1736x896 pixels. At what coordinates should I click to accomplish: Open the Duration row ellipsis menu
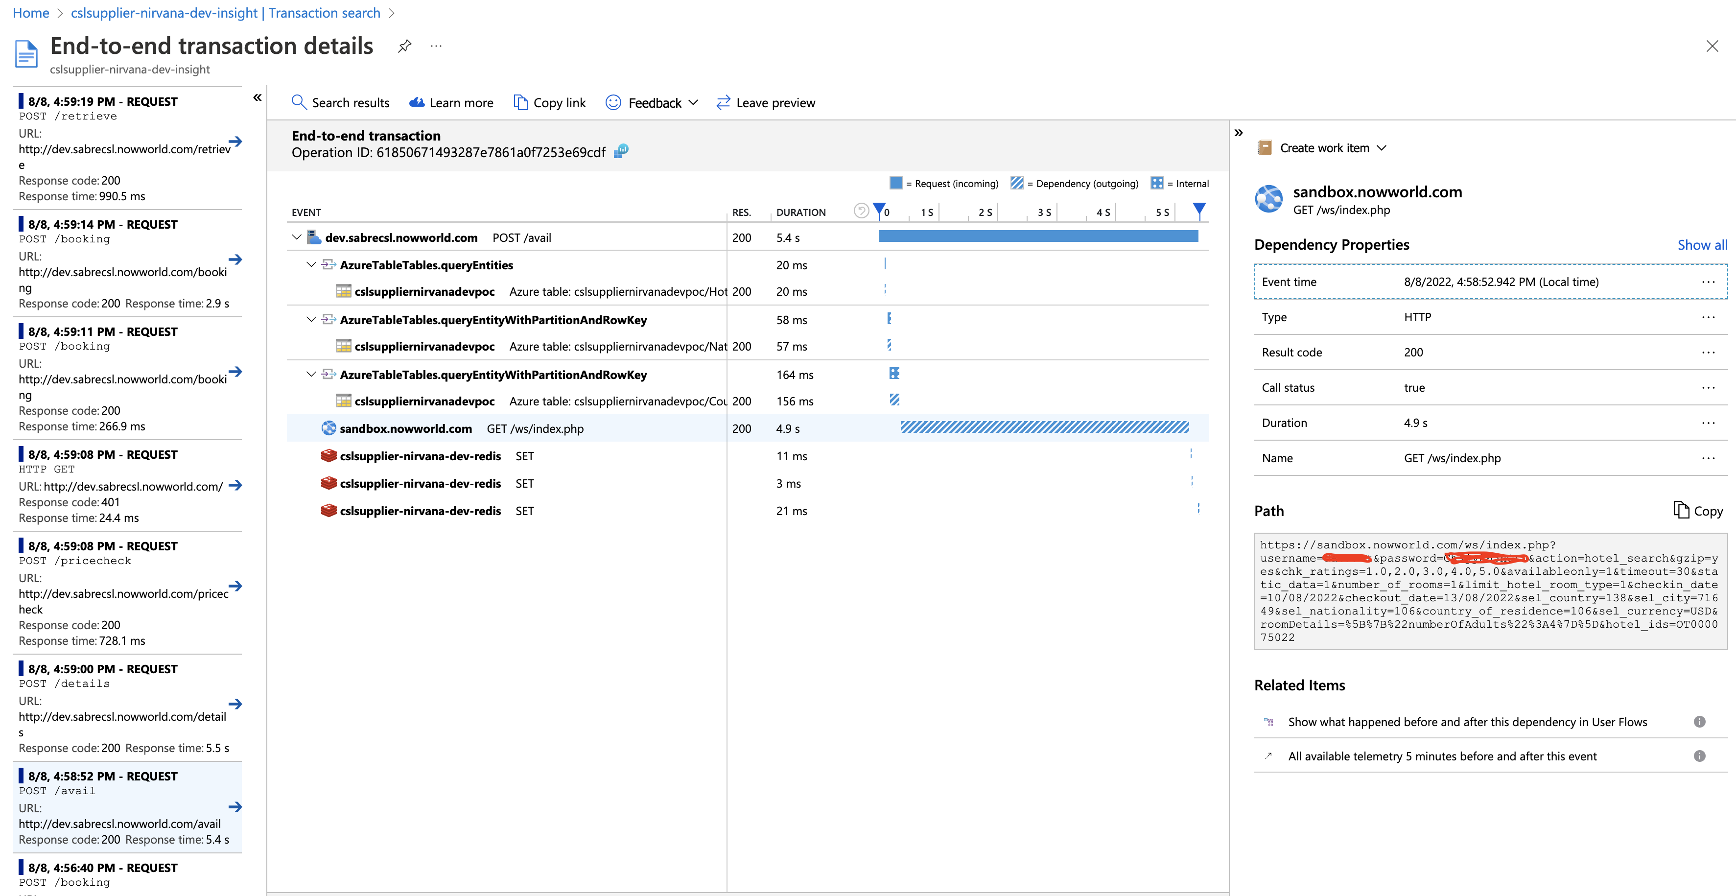coord(1709,423)
